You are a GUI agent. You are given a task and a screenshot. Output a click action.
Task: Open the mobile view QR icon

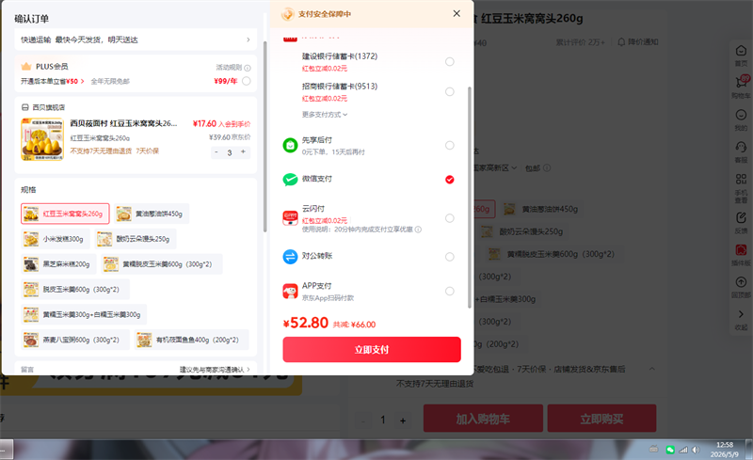coord(741,179)
